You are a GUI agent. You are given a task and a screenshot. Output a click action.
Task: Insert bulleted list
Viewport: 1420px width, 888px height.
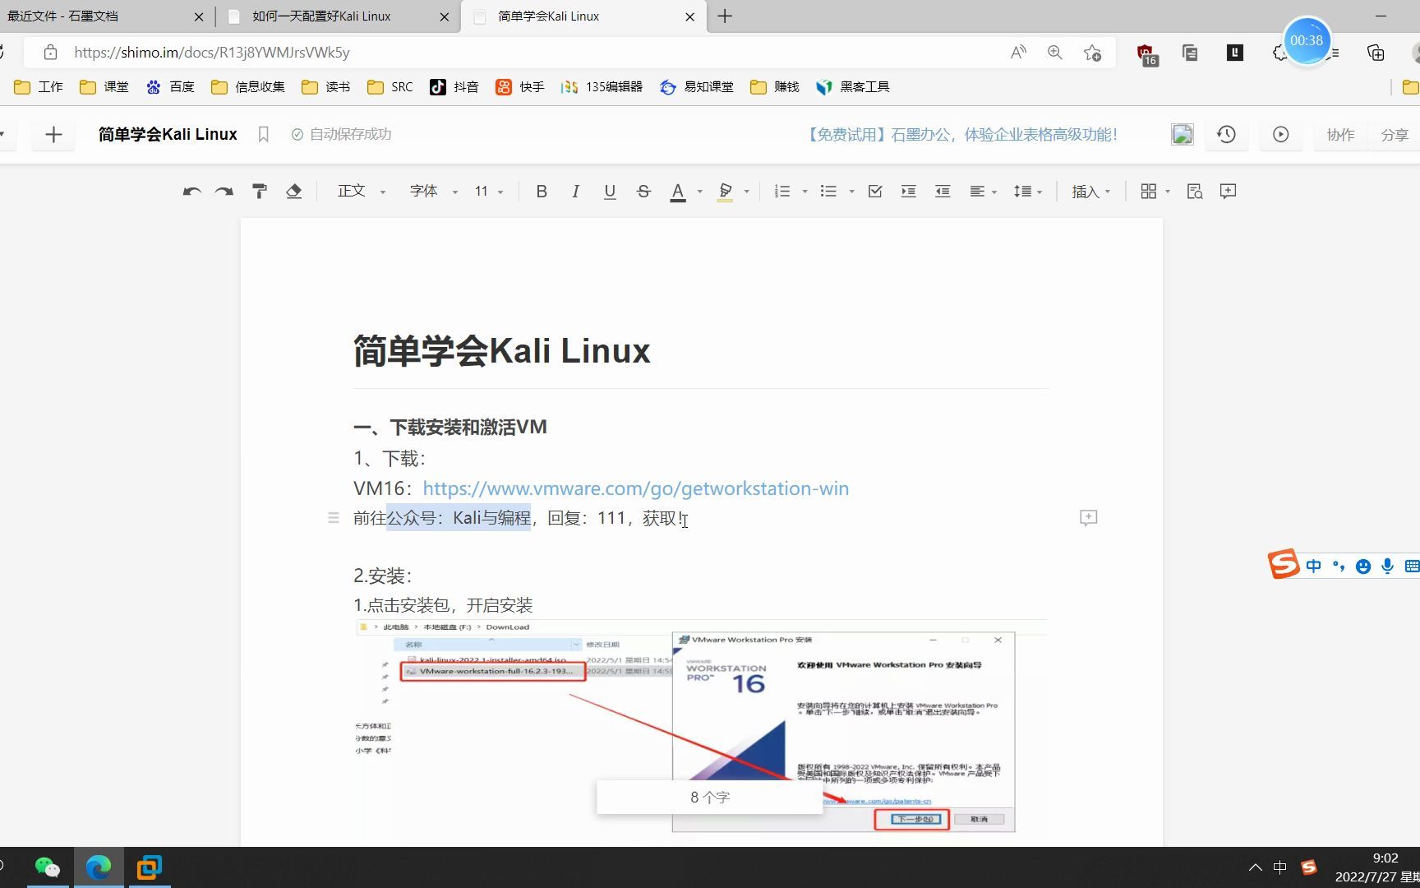(x=828, y=192)
